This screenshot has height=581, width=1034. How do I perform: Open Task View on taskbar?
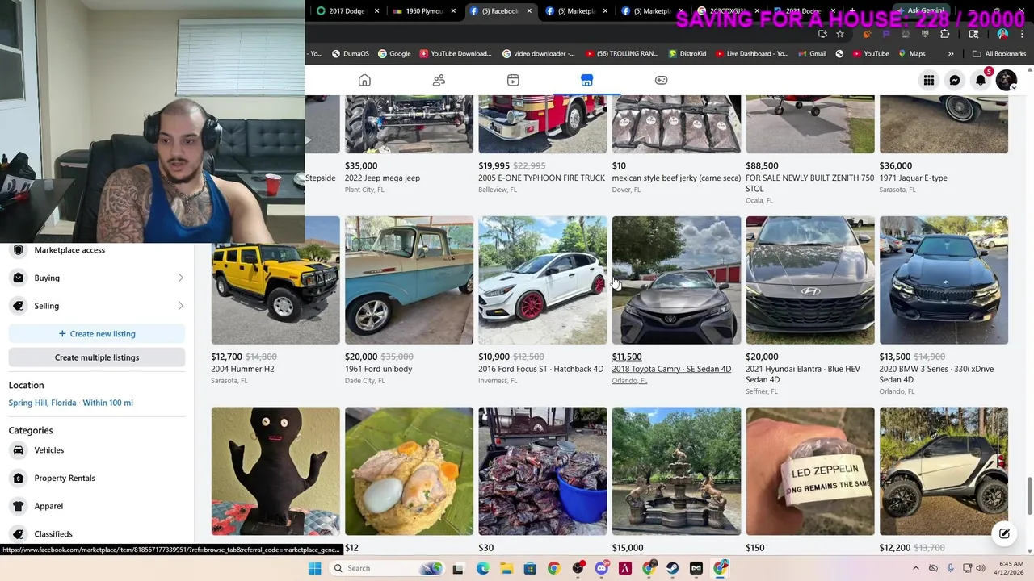(x=458, y=568)
